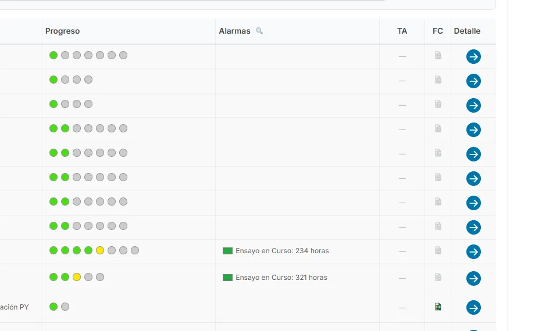535x331 pixels.
Task: Open detail arrow in the 'ación PY' row
Action: (473, 307)
